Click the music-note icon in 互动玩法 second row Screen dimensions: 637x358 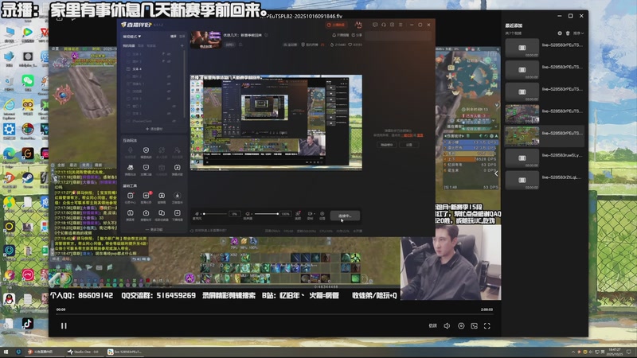(x=177, y=169)
